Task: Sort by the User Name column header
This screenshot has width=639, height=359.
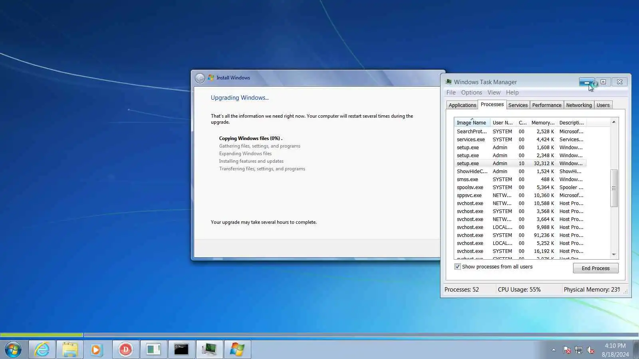Action: (503, 122)
